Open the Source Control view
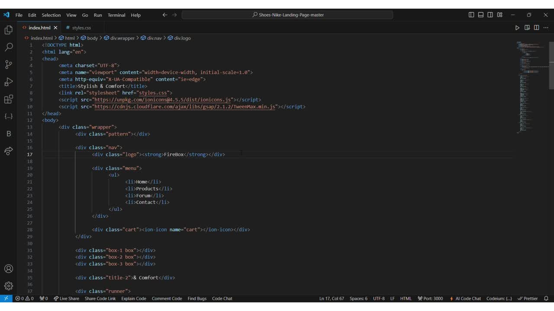The image size is (554, 311). pos(8,64)
